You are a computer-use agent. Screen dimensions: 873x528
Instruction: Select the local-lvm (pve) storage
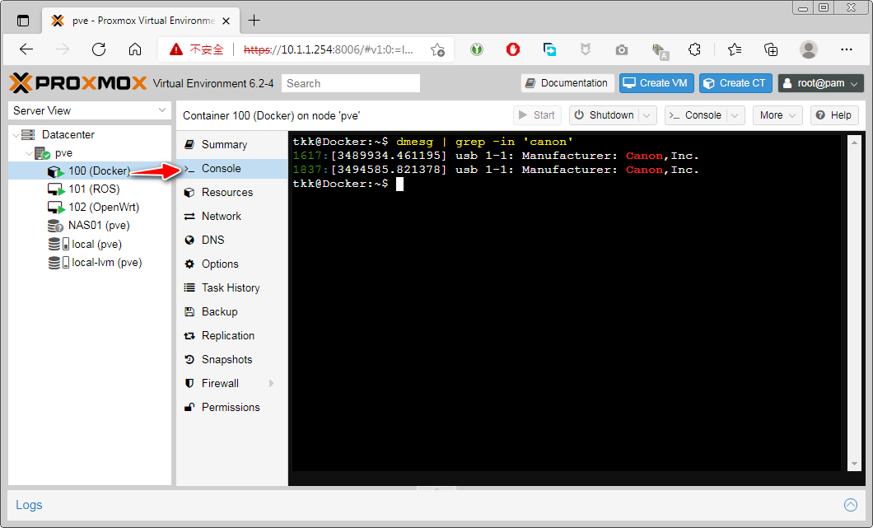tap(106, 262)
